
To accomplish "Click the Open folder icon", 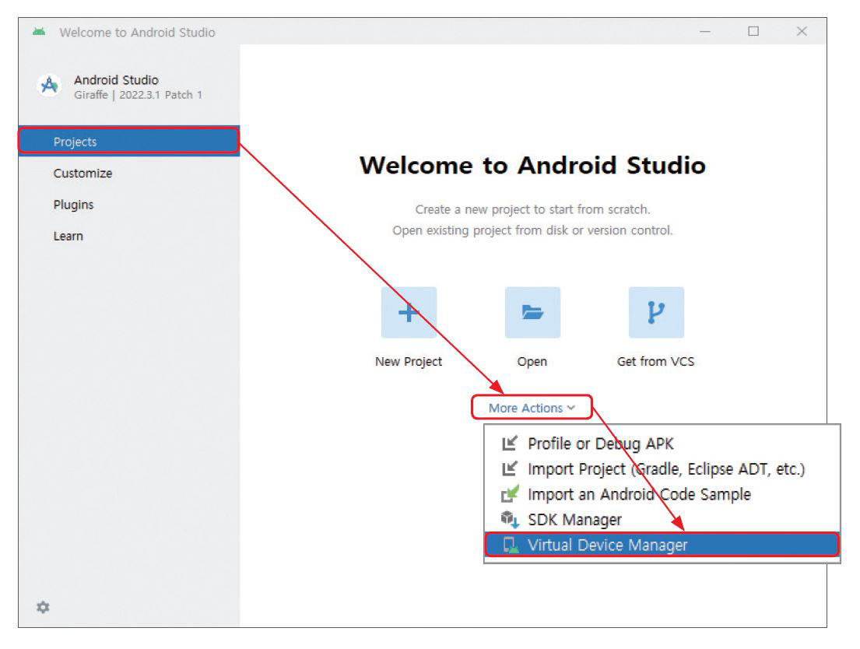I will 532,312.
